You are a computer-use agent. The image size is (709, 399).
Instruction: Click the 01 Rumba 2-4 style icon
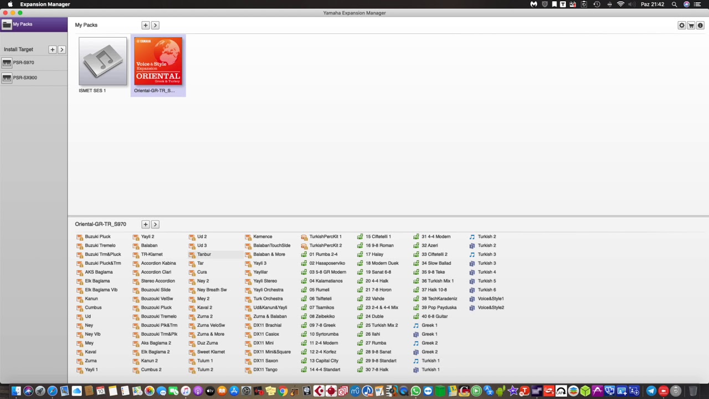(304, 254)
